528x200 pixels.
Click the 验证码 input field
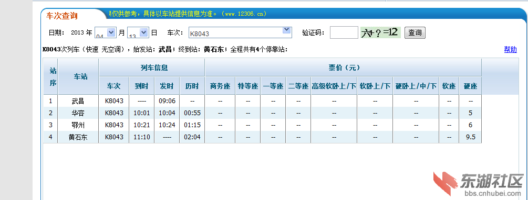click(344, 32)
